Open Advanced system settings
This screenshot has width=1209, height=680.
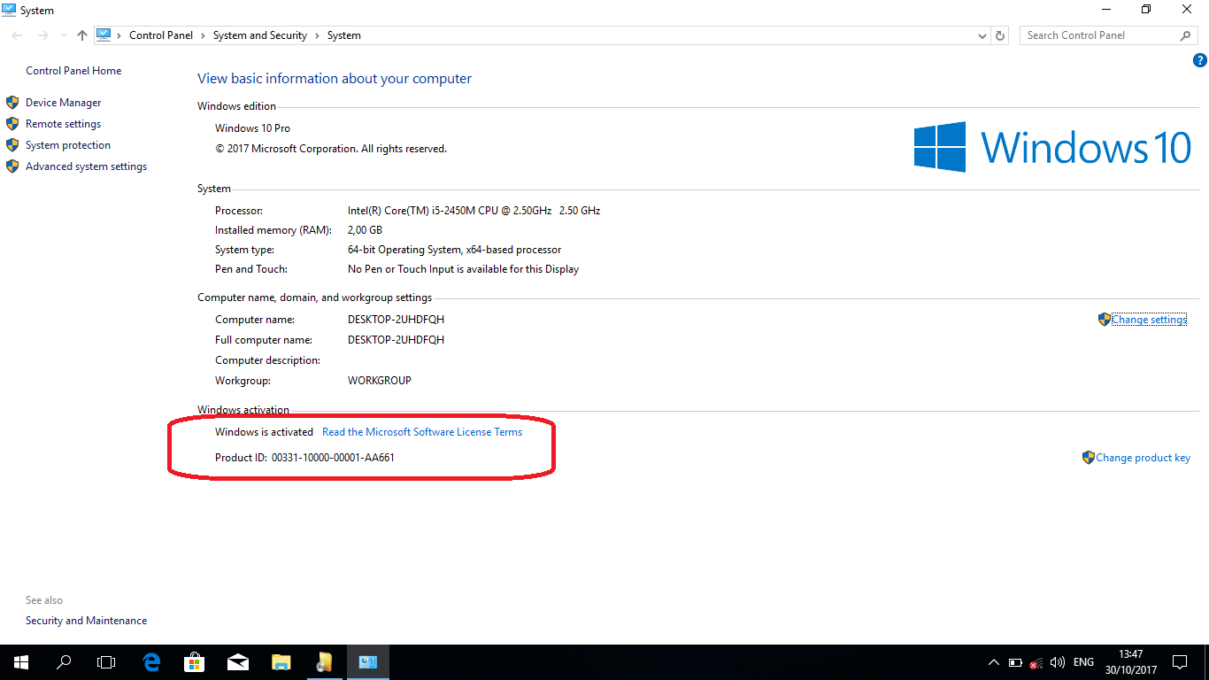(x=86, y=166)
